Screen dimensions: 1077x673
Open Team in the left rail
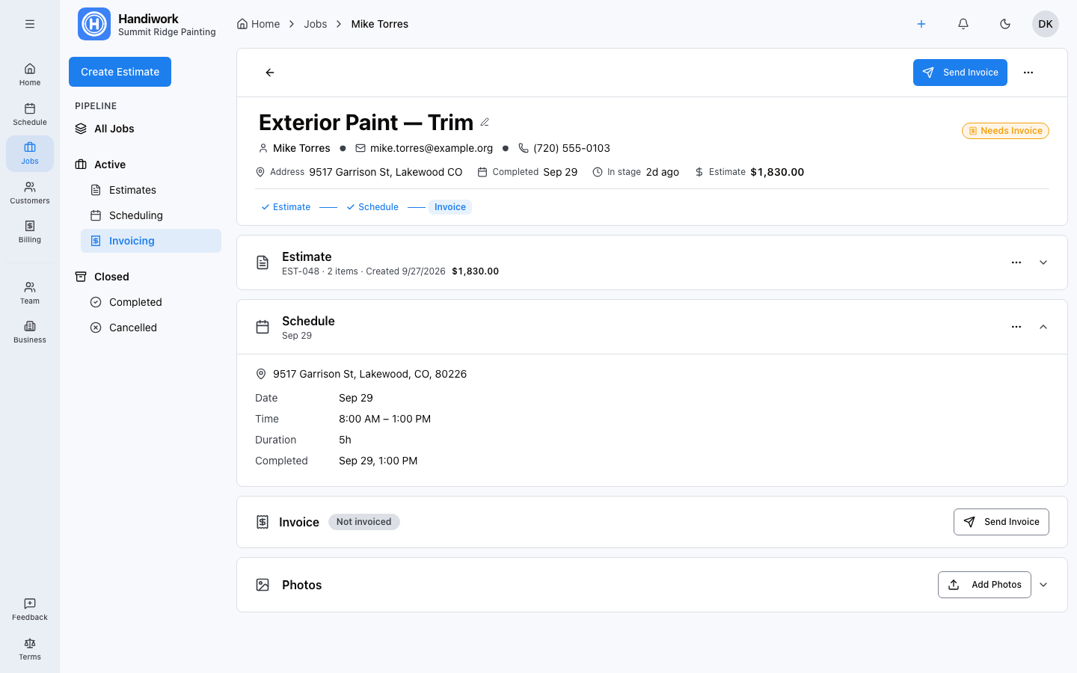click(30, 292)
